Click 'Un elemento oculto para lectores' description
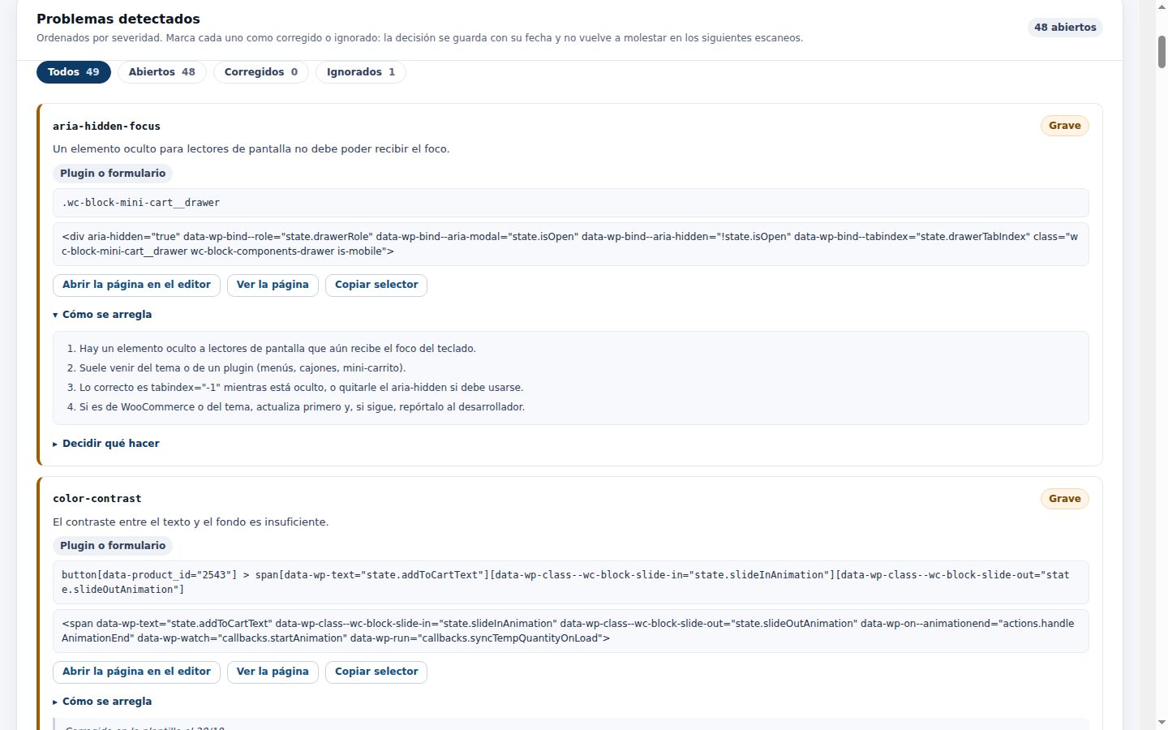 point(251,149)
